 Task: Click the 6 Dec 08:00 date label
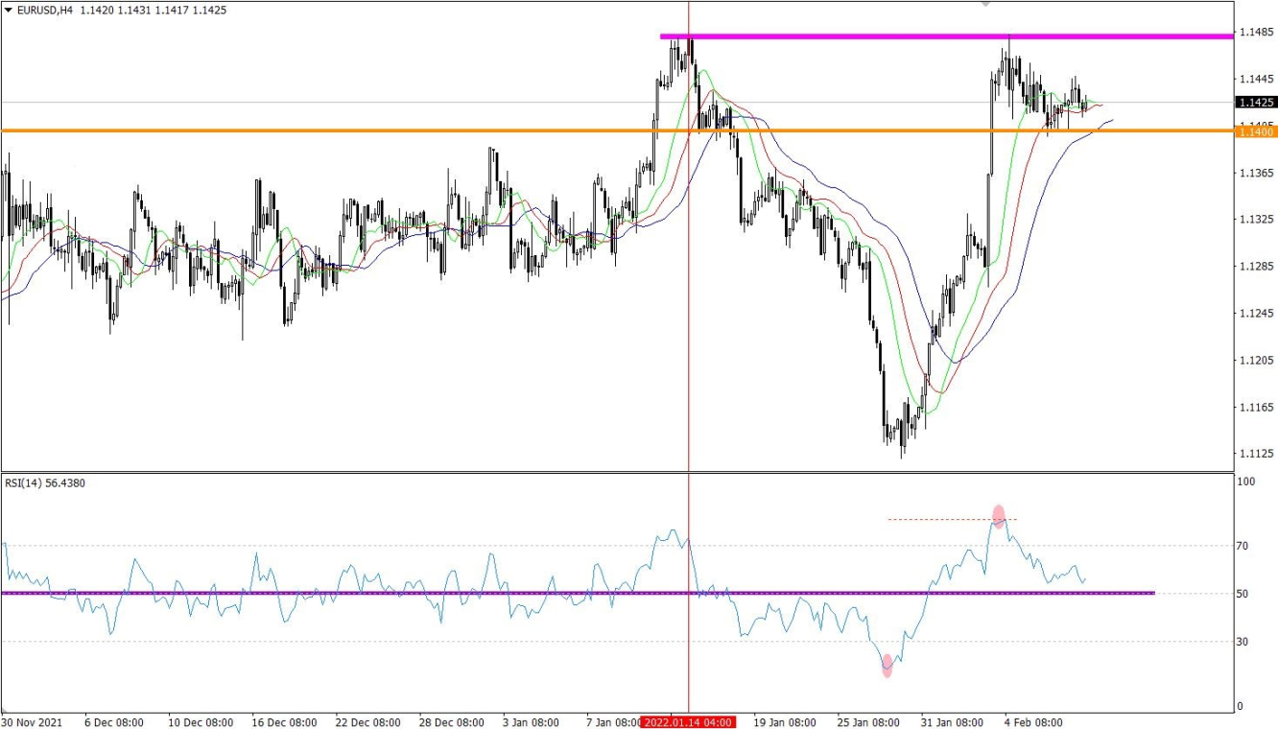(x=114, y=722)
